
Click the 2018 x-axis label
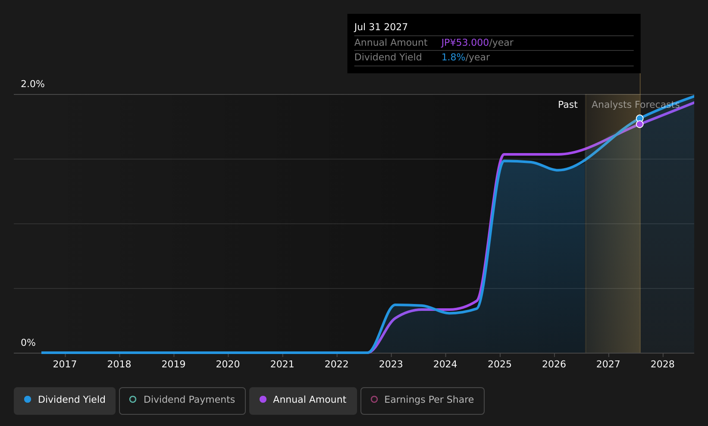pyautogui.click(x=119, y=364)
